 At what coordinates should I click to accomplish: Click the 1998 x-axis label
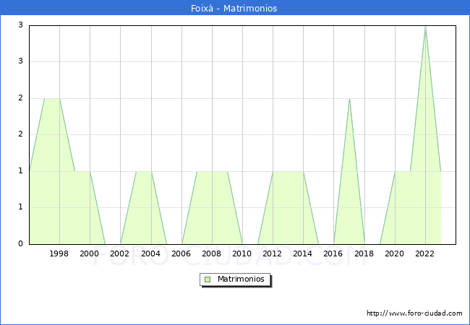coord(59,253)
